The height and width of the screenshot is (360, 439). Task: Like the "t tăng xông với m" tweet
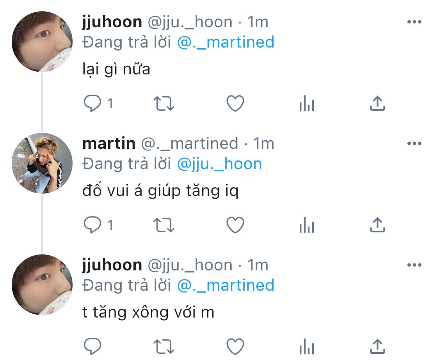[235, 347]
